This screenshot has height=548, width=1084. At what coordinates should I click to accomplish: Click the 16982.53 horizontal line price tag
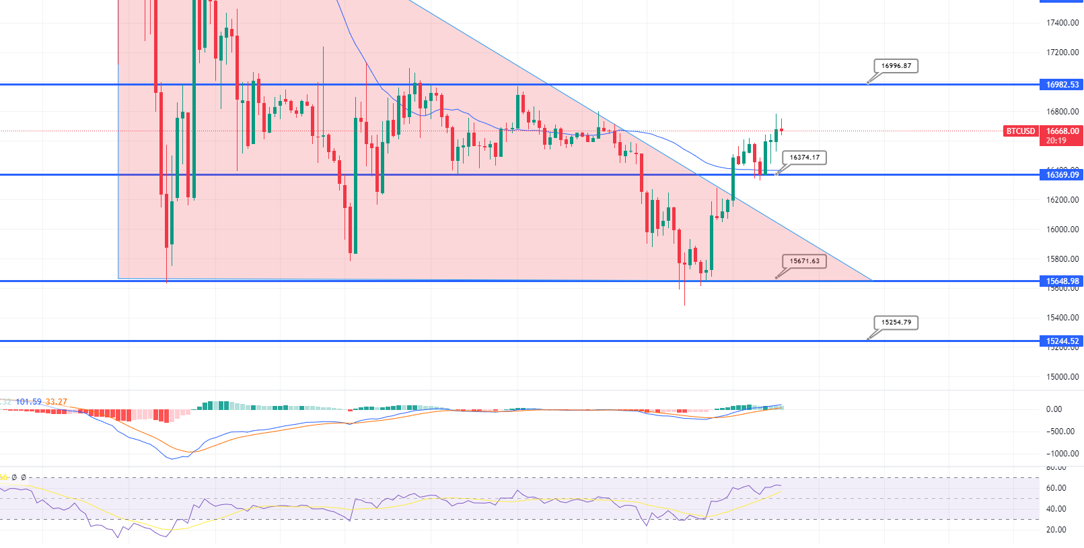1062,85
